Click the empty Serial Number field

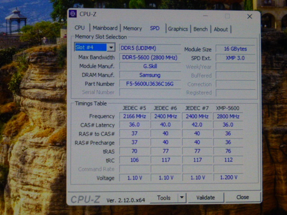coord(150,92)
